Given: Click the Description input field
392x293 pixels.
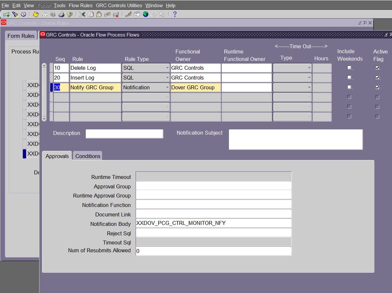Looking at the screenshot, I should [x=124, y=134].
